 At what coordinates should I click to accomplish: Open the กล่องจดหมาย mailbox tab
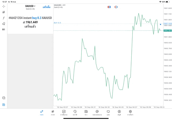(x=97, y=113)
